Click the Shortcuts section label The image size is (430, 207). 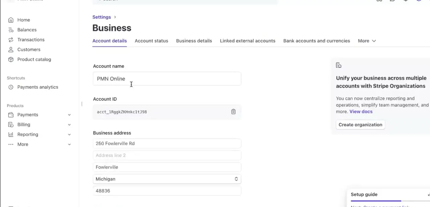(x=16, y=78)
